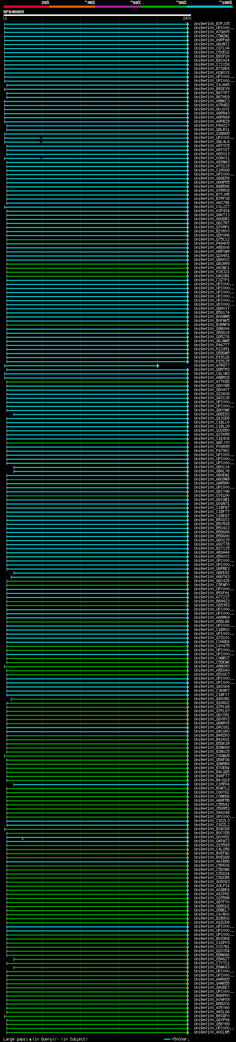Click hit label UniRef100_A7QAV5
This screenshot has height=1042, width=236.
[x=212, y=32]
